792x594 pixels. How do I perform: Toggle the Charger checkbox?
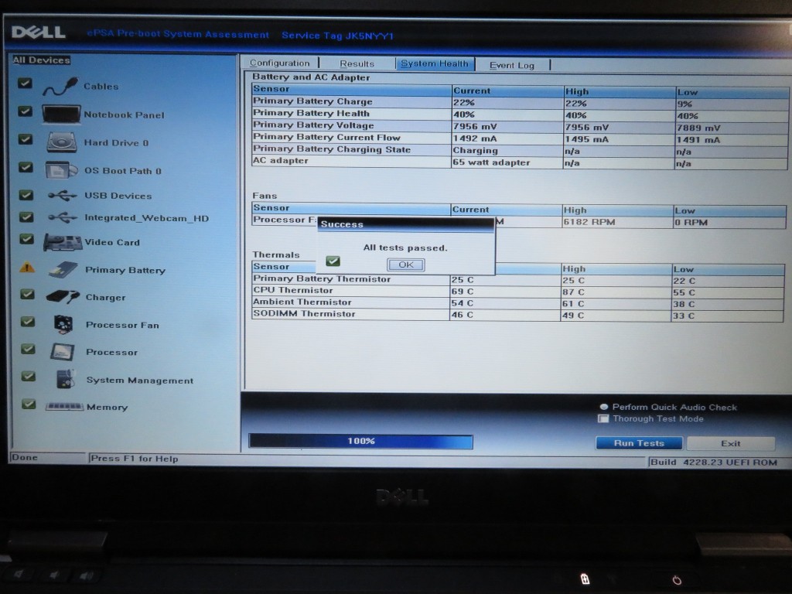pos(27,294)
